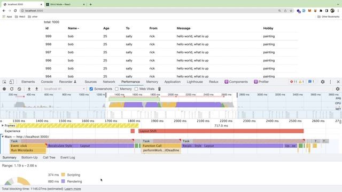Start recording with the Record button
The image size is (342, 192).
click(x=4, y=89)
